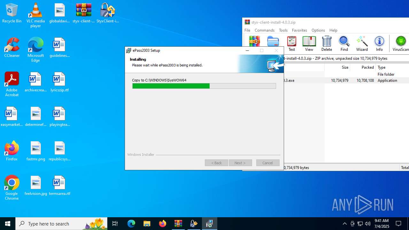Open the Windows Start menu
Image resolution: width=409 pixels, height=230 pixels.
[8, 224]
